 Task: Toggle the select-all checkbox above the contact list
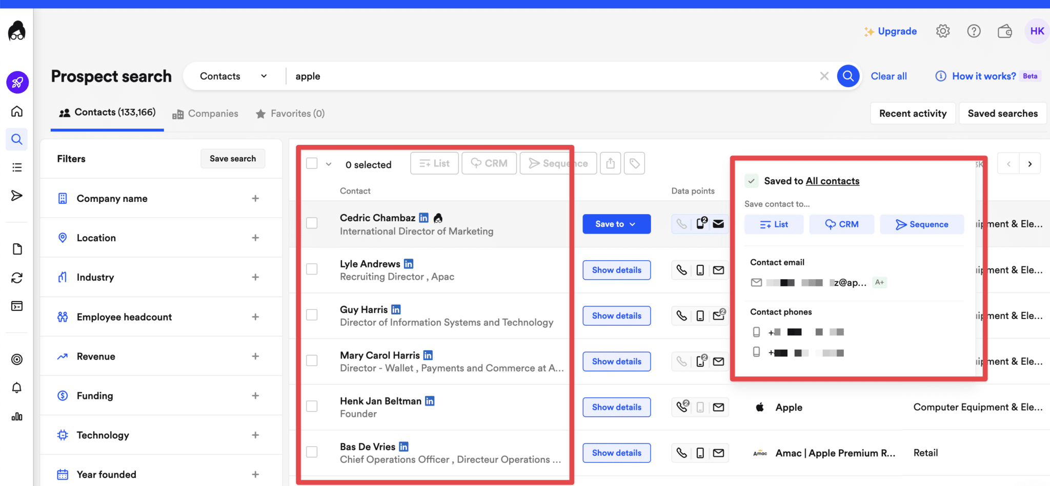point(312,163)
